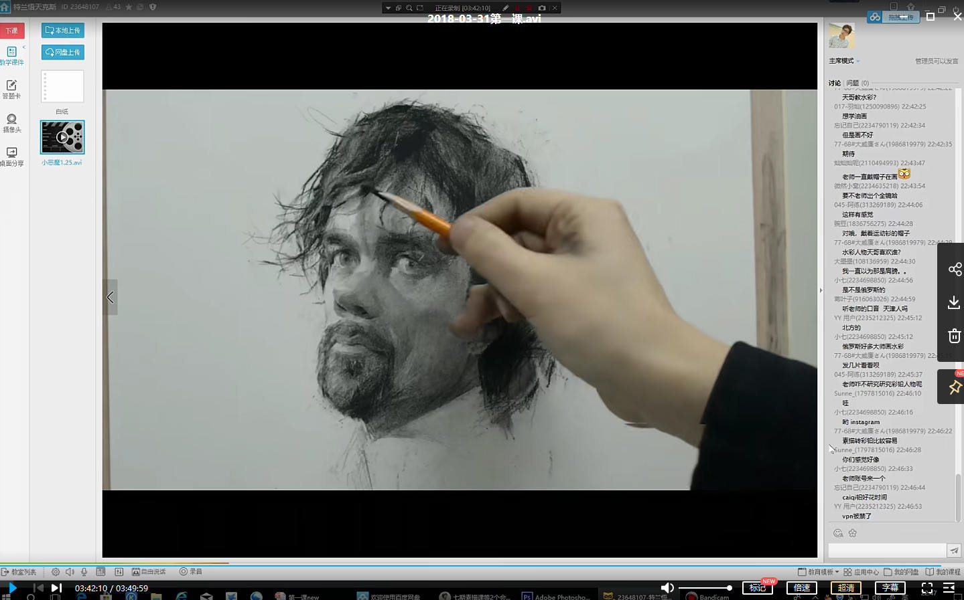The image size is (964, 600).
Task: Click the 本地上传 upload button
Action: pos(63,31)
